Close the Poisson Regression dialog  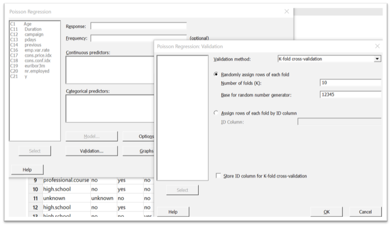(287, 12)
